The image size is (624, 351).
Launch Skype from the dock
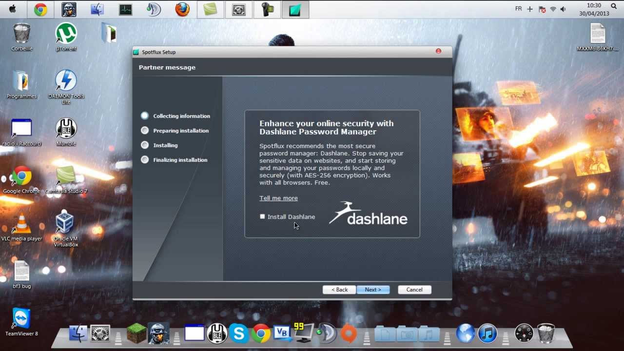239,334
